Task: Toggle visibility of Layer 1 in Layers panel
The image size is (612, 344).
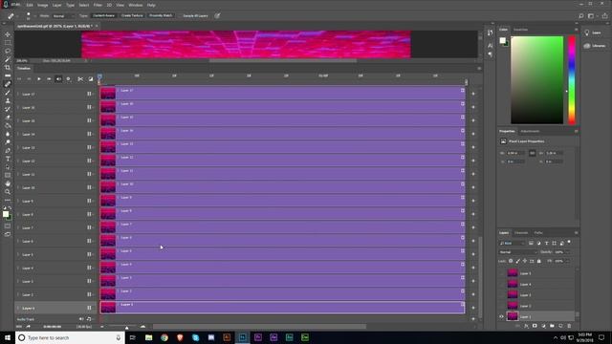Action: coord(501,316)
